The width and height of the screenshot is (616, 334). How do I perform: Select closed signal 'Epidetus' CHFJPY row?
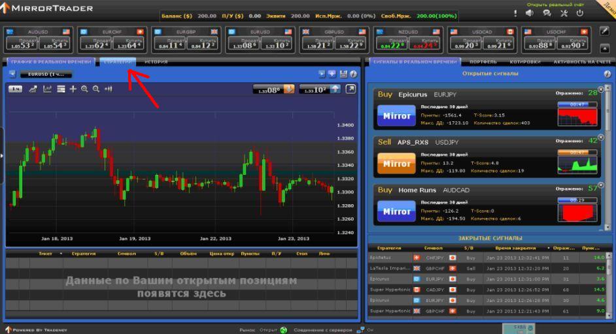coord(487,258)
